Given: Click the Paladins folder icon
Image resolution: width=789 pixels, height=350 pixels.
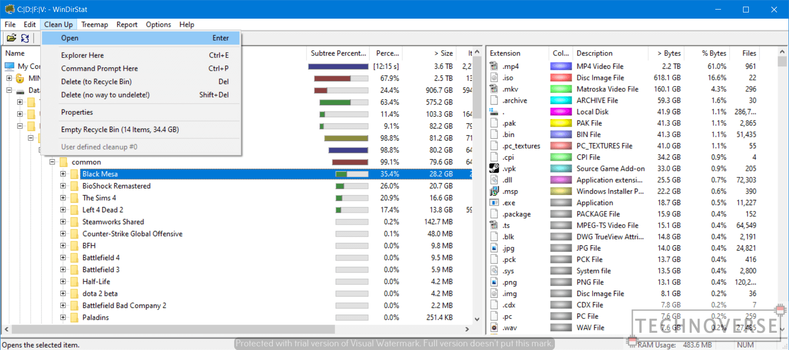Looking at the screenshot, I should [x=75, y=317].
